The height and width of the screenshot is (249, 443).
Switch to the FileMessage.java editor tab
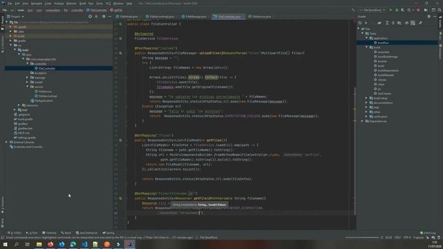tap(195, 17)
